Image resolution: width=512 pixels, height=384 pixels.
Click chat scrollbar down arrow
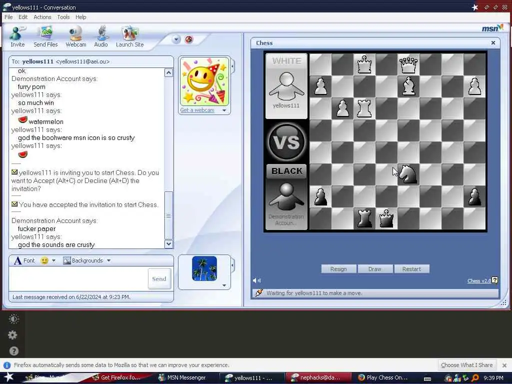pos(168,243)
